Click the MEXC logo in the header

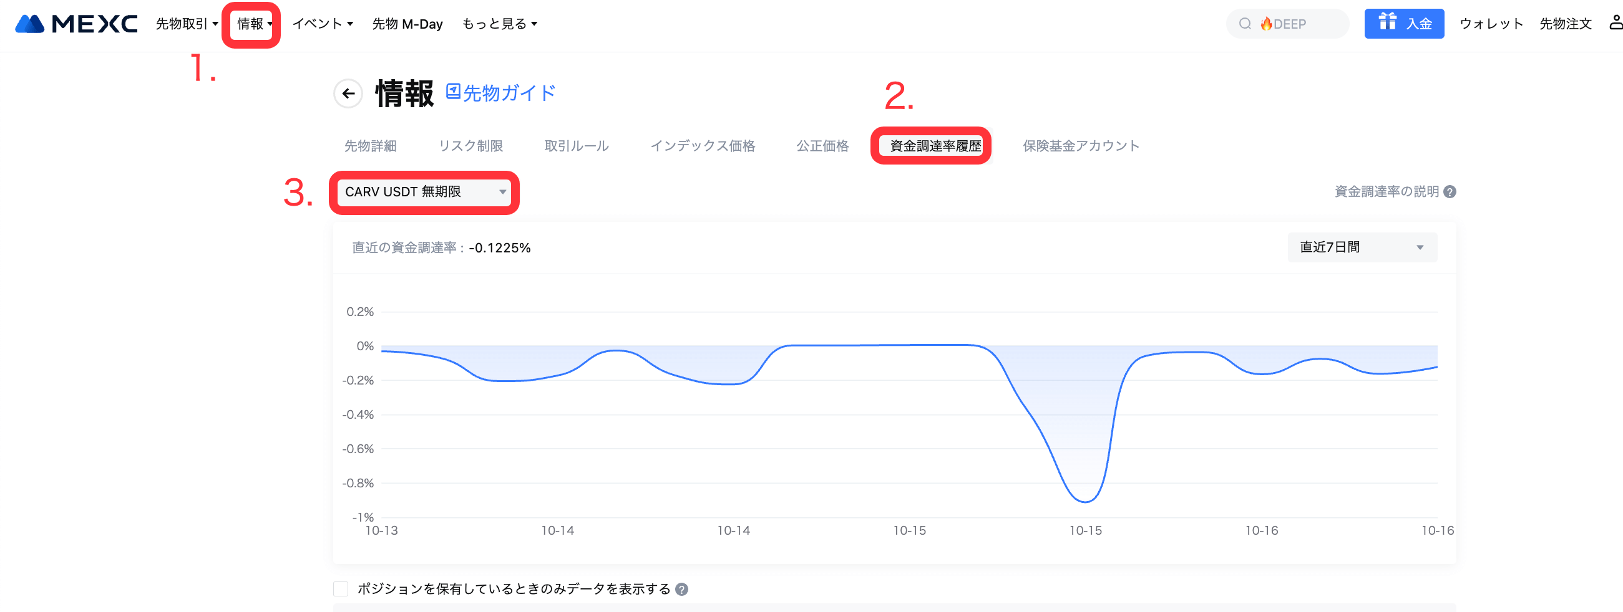pos(76,24)
